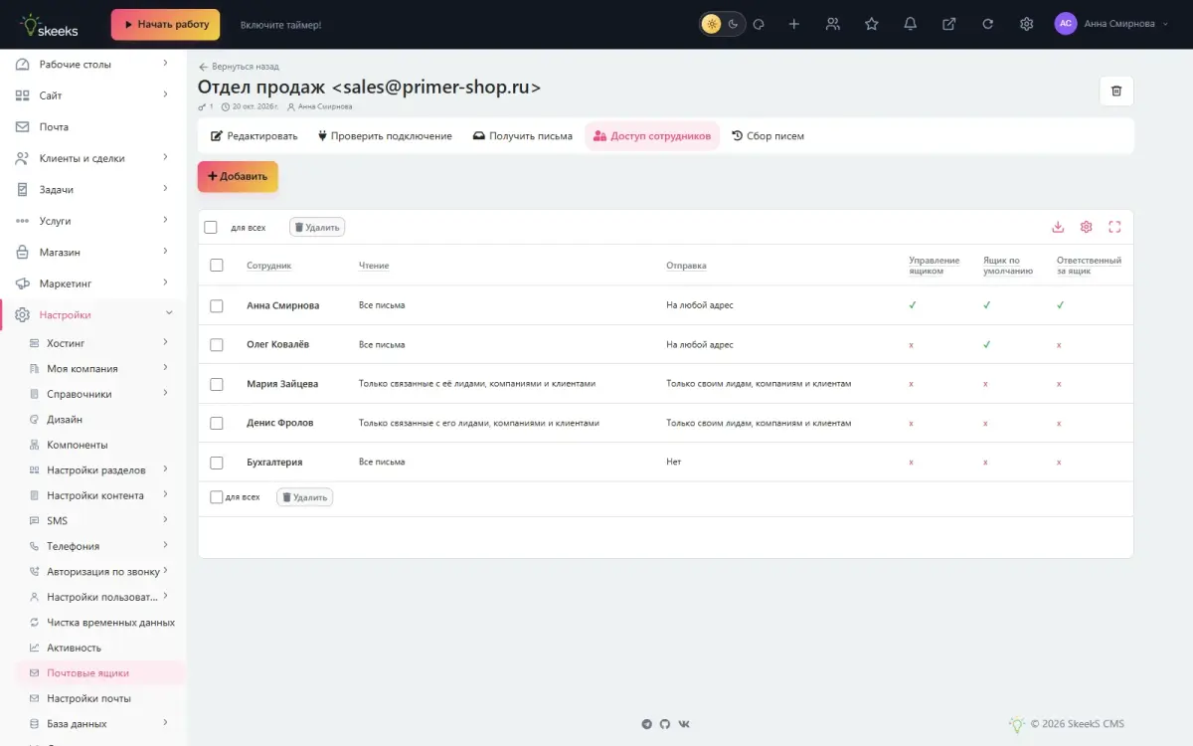Screen dimensions: 1193x746
Task: Click the bottom Удалить button
Action: (x=305, y=497)
